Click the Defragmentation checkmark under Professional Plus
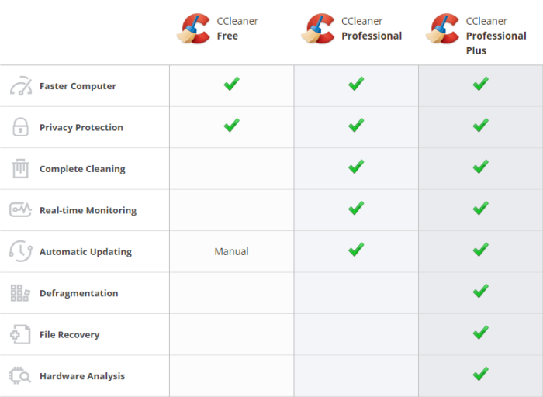This screenshot has width=543, height=397. (x=481, y=291)
